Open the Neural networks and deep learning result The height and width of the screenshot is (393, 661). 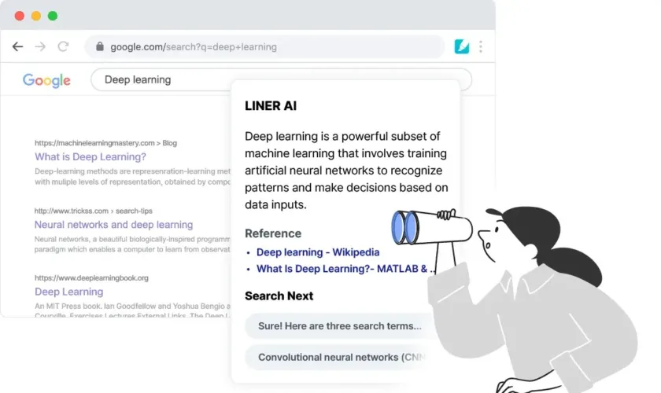113,225
